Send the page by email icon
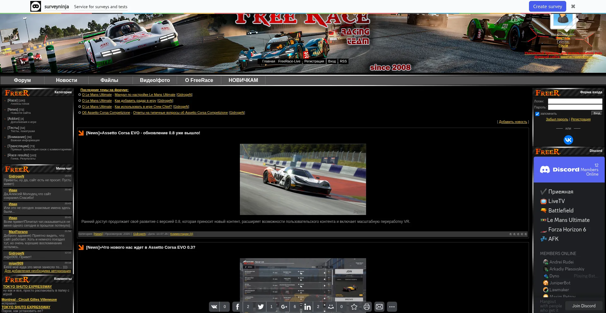 [379, 307]
